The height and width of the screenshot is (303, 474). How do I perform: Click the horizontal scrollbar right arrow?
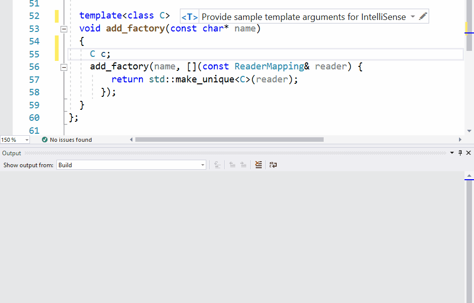(x=460, y=140)
